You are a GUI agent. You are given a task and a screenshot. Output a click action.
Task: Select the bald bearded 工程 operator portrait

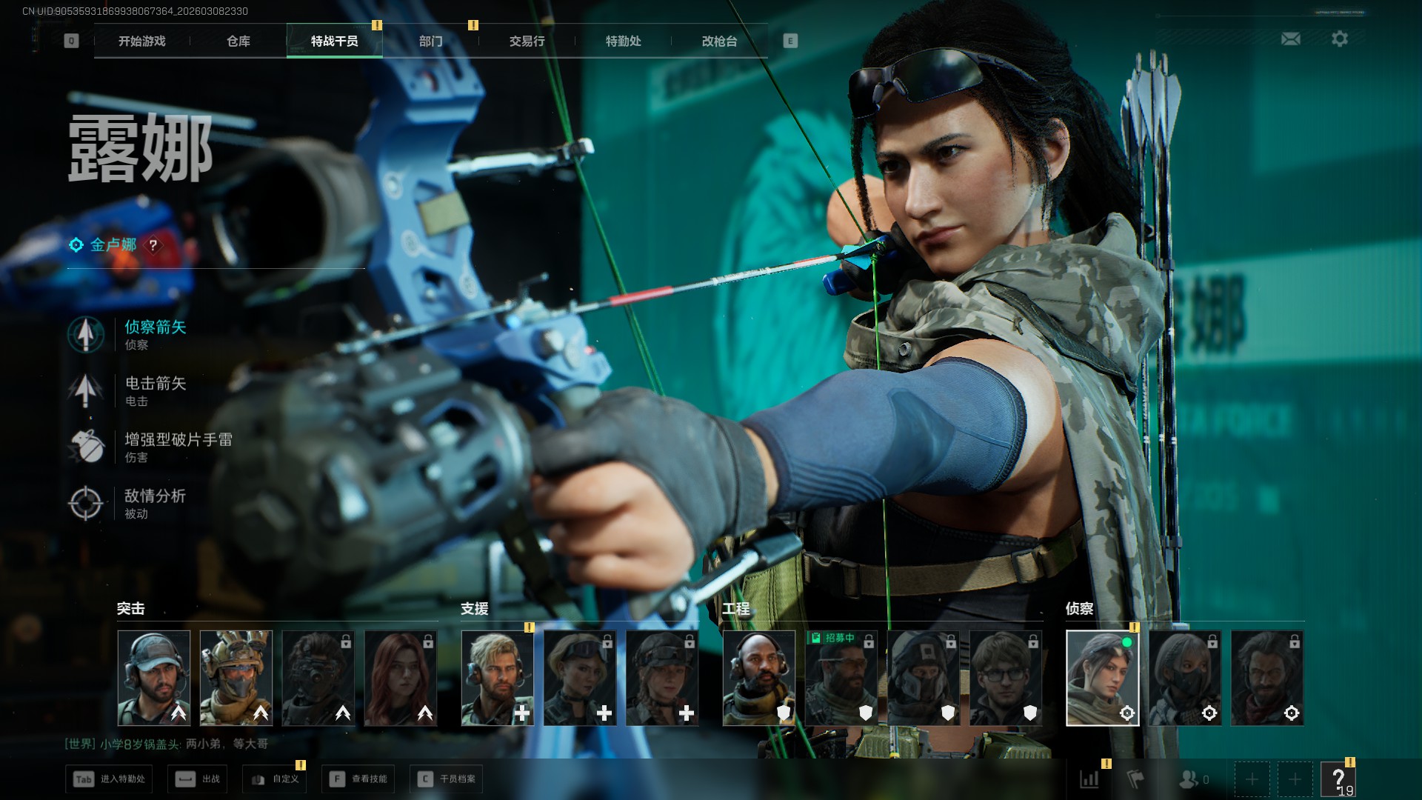759,678
